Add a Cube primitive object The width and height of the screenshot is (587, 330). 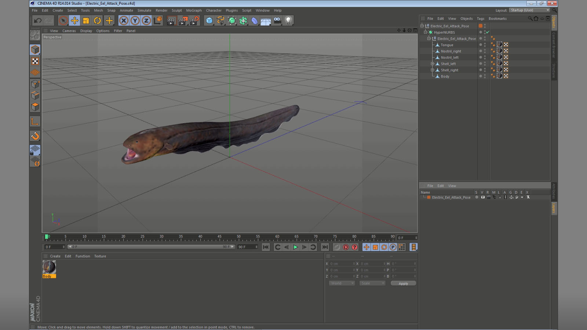pos(209,21)
